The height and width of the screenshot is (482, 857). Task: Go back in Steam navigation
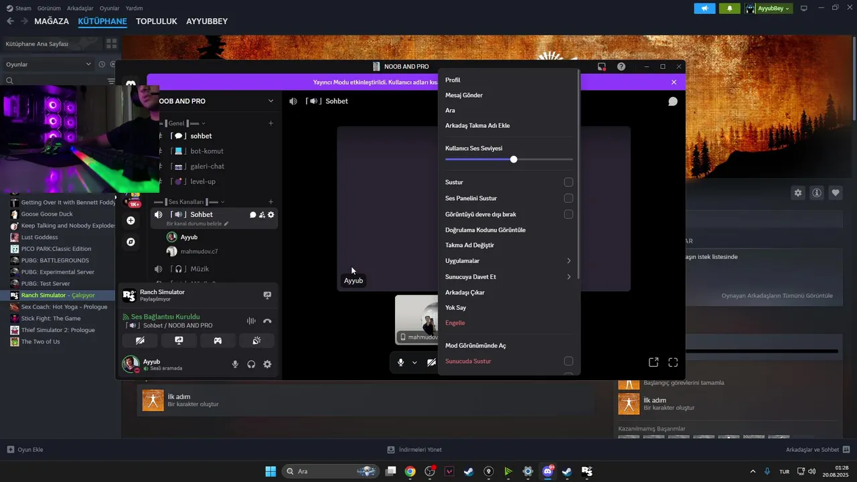coord(10,21)
